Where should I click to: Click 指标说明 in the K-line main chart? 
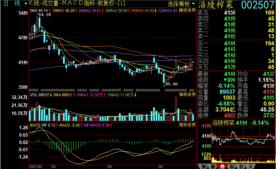pyautogui.click(x=187, y=10)
